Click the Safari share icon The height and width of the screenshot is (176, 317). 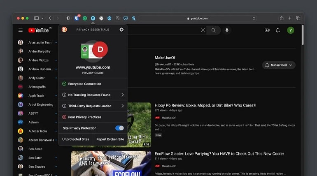tap(282, 18)
